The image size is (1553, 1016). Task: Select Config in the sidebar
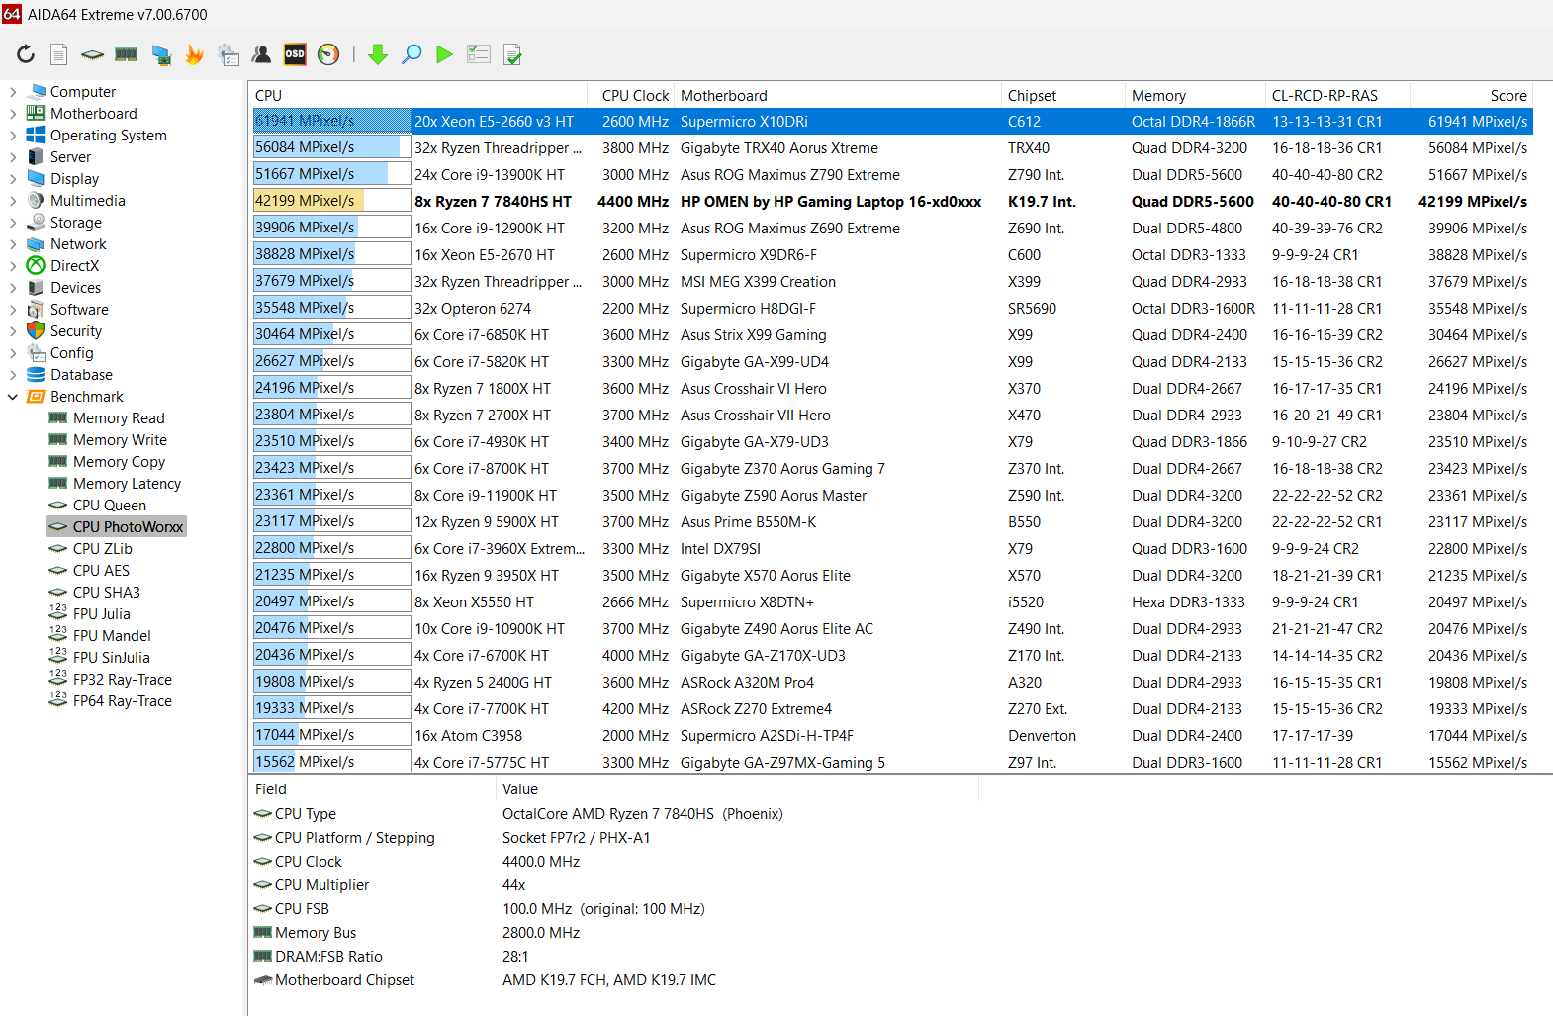[x=71, y=353]
